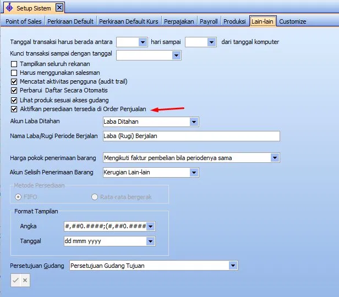Image resolution: width=339 pixels, height=297 pixels.
Task: Click the 'Harga pokok penerimaan barang' label
Action: 53,158
